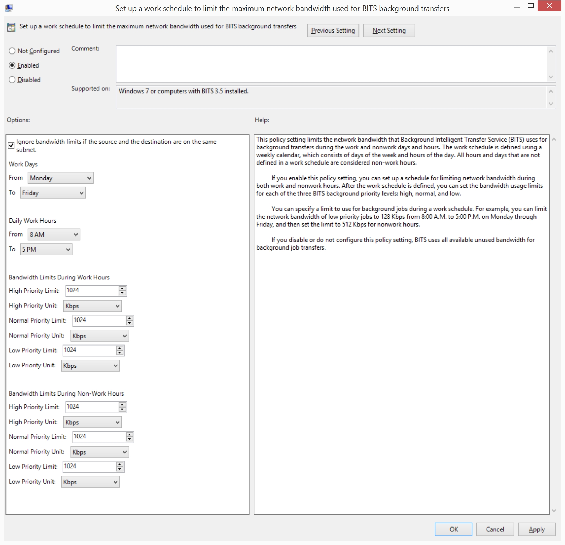Click inside the Comment text box
This screenshot has height=545, width=565.
tap(331, 64)
